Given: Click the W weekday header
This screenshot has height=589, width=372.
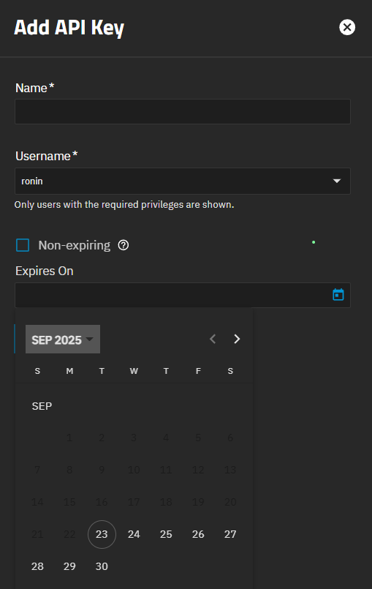Looking at the screenshot, I should pyautogui.click(x=134, y=371).
